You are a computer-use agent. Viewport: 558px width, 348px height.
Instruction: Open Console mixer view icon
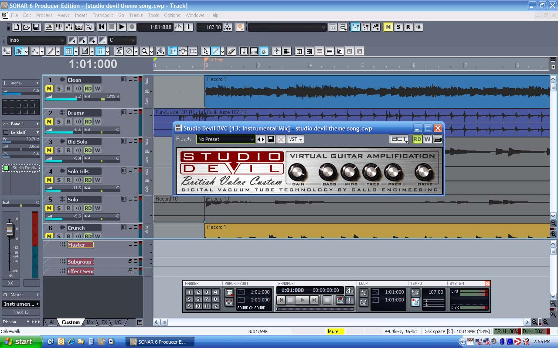click(x=69, y=27)
